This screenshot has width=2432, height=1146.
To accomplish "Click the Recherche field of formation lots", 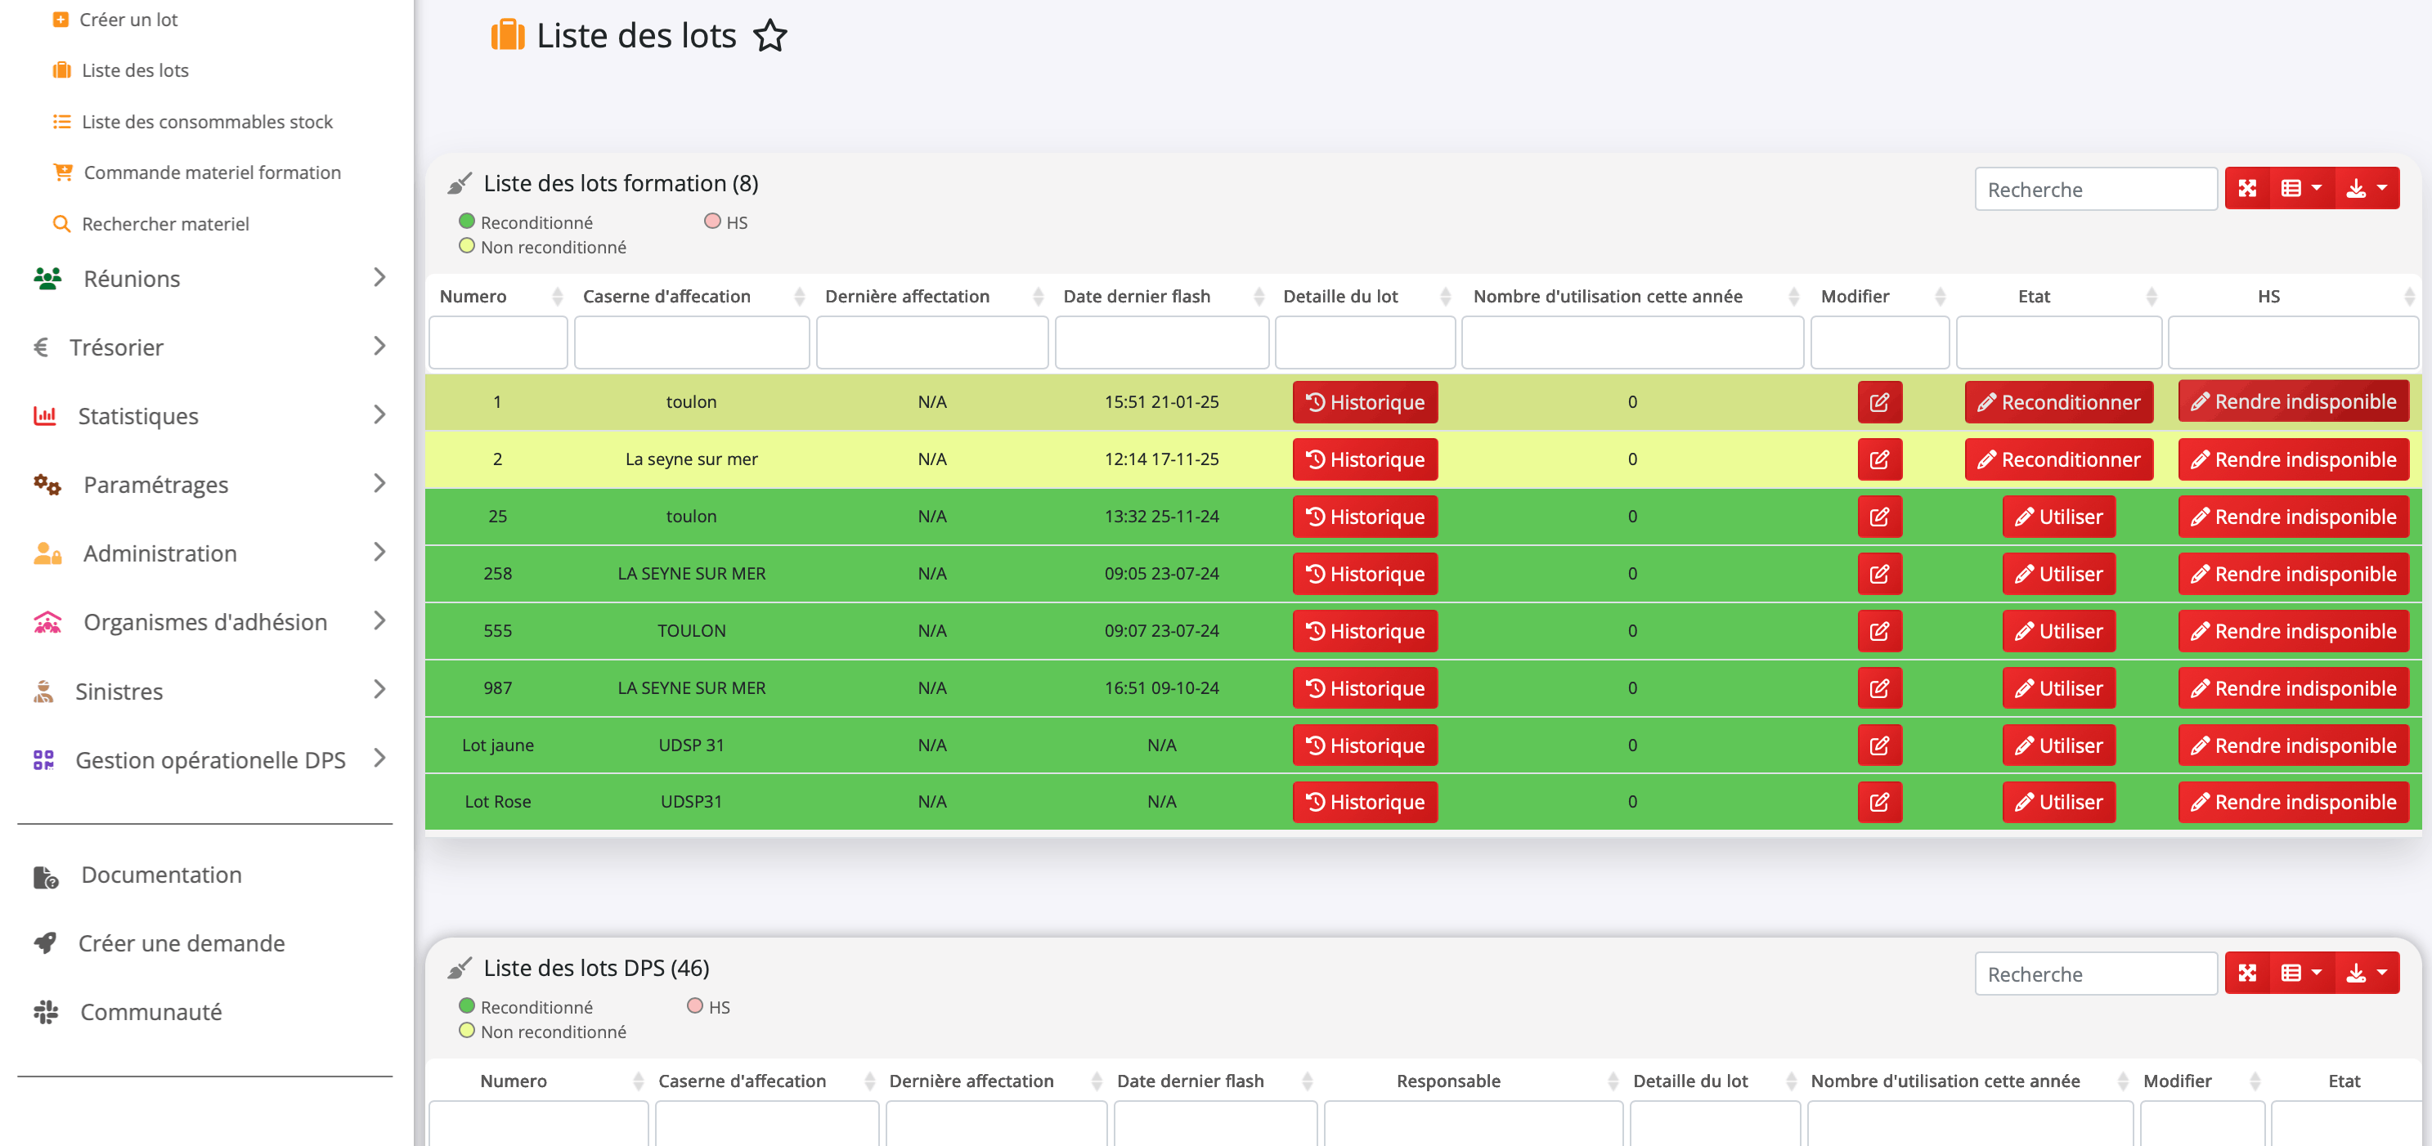I will click(x=2095, y=190).
